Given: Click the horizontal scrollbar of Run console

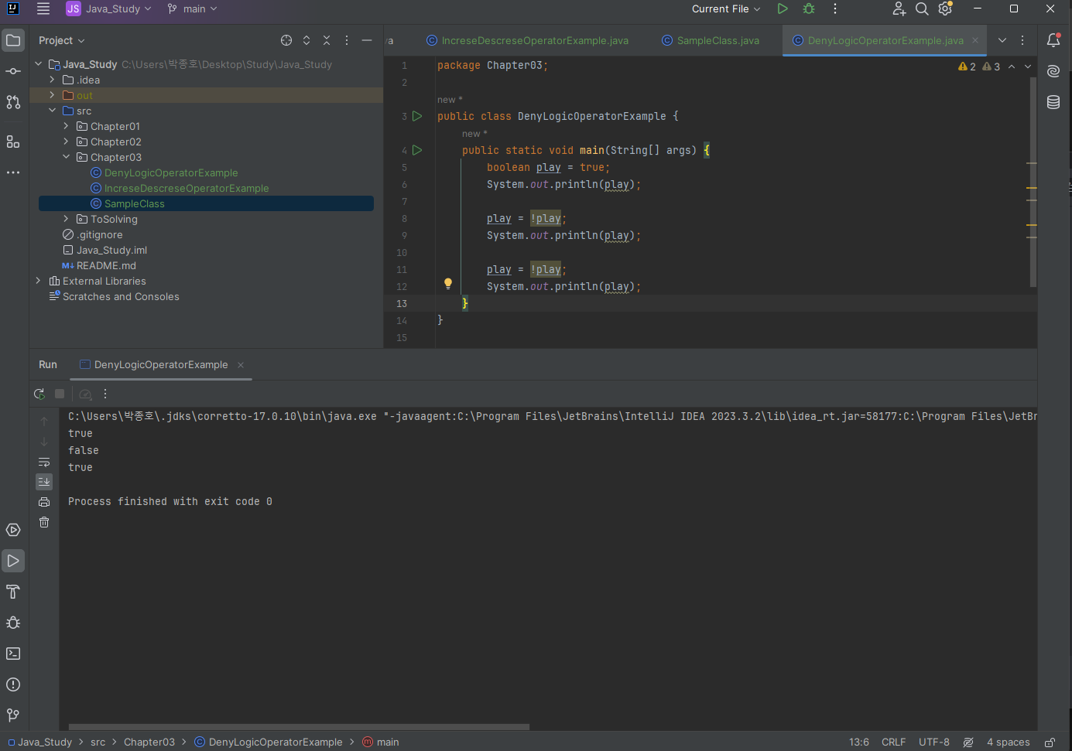Looking at the screenshot, I should click(299, 726).
